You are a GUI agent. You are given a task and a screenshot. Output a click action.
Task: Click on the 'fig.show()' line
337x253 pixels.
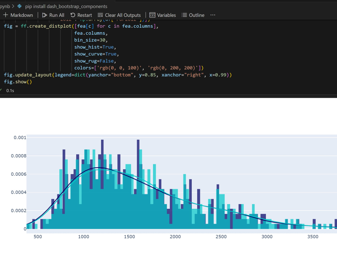click(x=18, y=82)
